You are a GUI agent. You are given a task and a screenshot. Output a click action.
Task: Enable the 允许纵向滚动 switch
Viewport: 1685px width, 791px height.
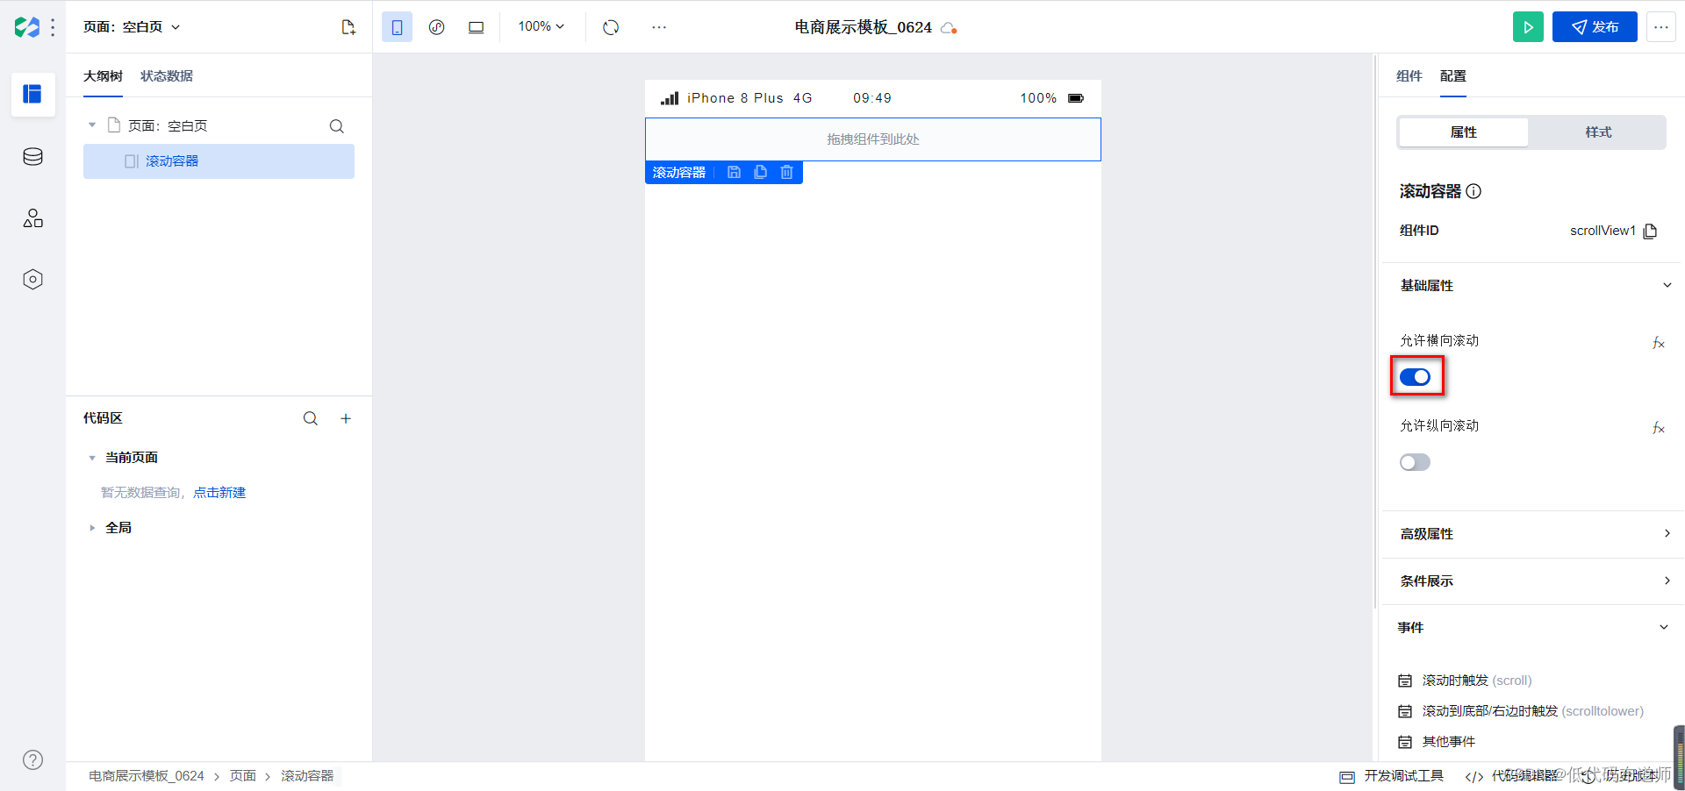point(1415,462)
